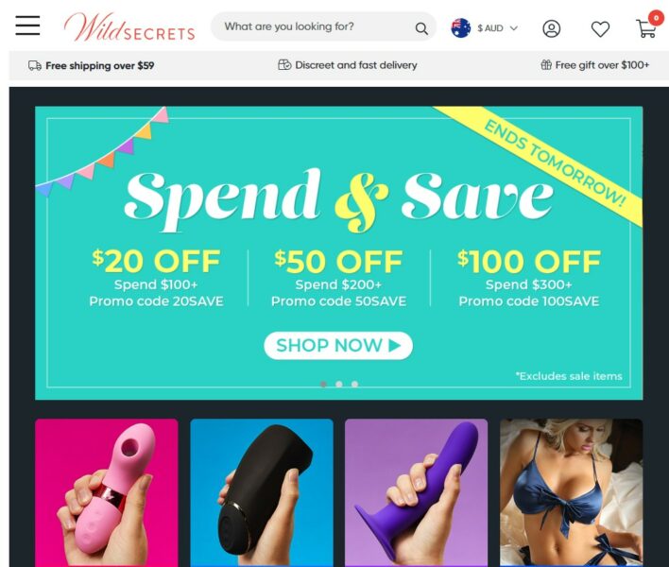Click the SHOP NOW button
This screenshot has height=567, width=669.
click(338, 346)
